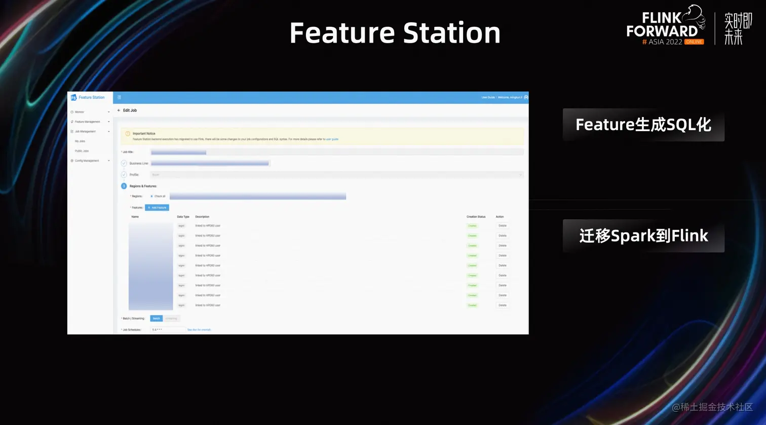Click the Edit Job page title
Image resolution: width=766 pixels, height=425 pixels.
(130, 110)
